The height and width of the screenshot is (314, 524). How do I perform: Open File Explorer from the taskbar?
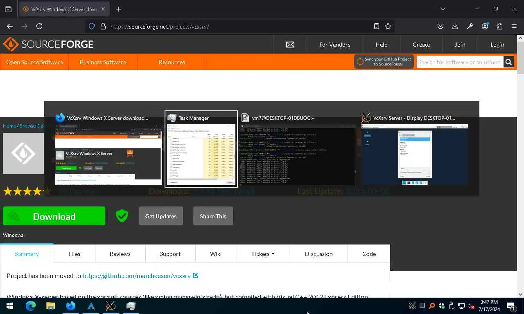(50, 306)
